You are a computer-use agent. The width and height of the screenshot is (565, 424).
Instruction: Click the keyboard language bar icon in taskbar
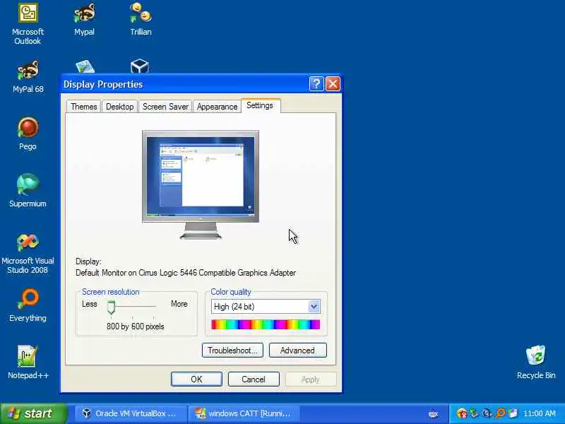(434, 413)
